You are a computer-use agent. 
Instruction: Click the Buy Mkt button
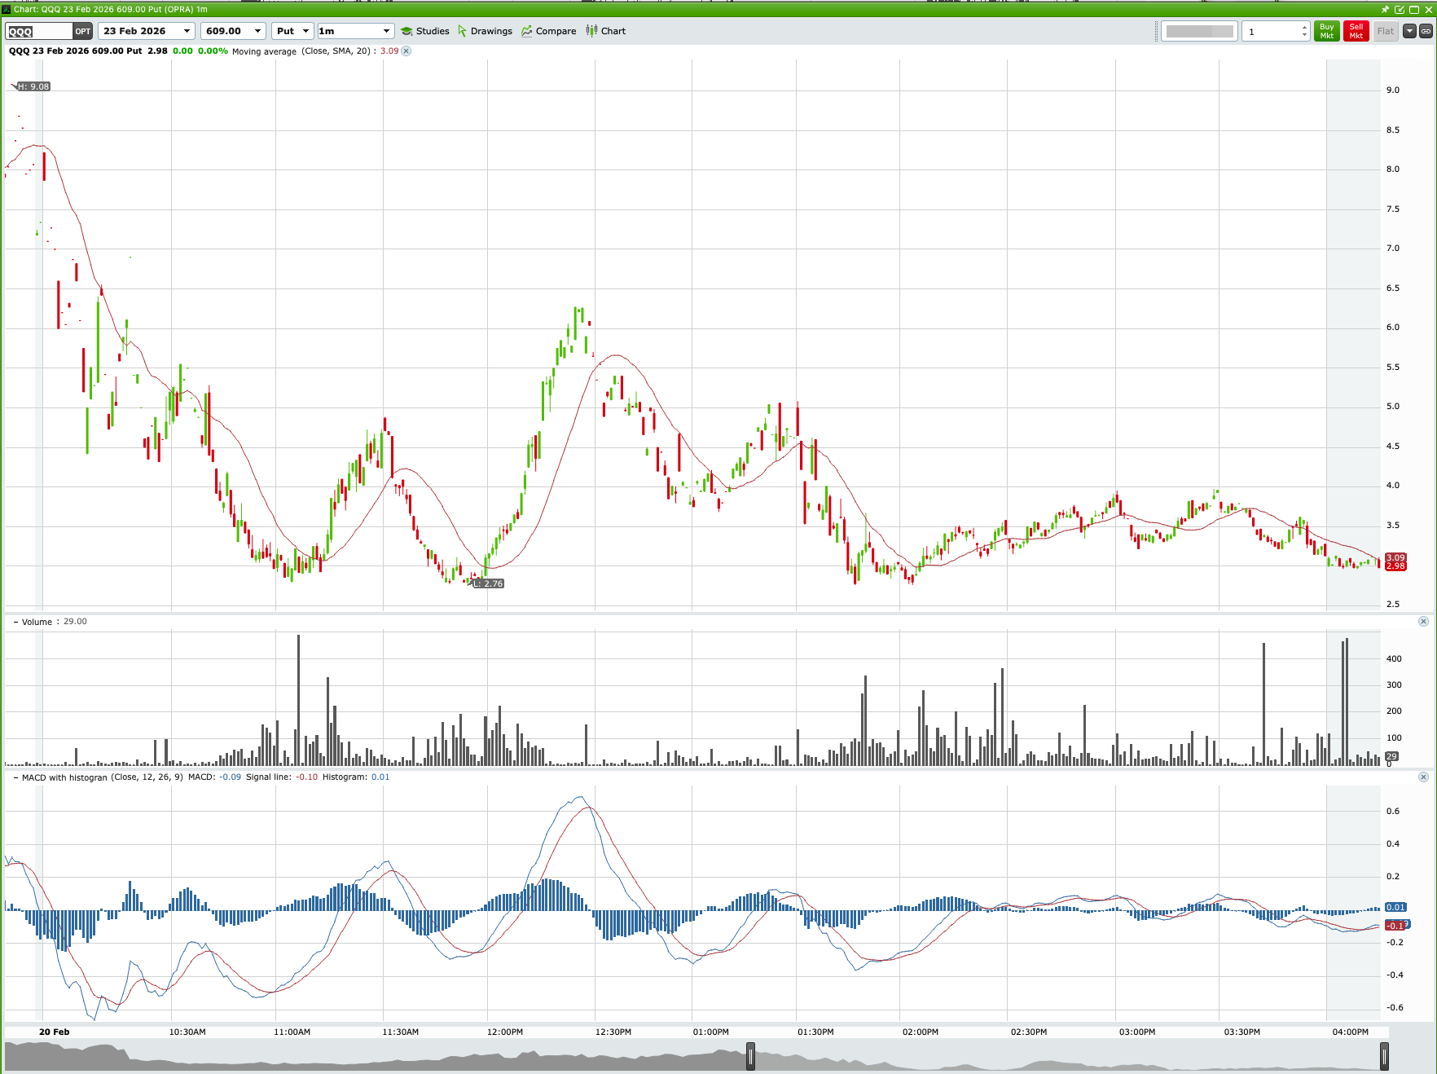coord(1326,31)
